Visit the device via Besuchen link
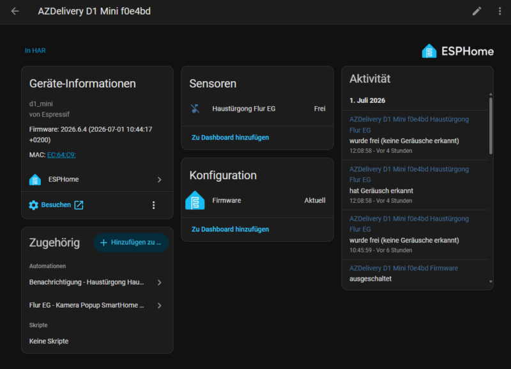The width and height of the screenshot is (511, 369). tap(56, 205)
